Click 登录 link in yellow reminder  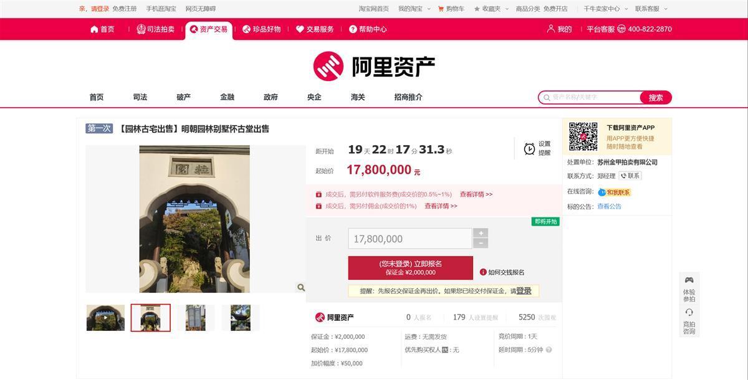tap(524, 291)
